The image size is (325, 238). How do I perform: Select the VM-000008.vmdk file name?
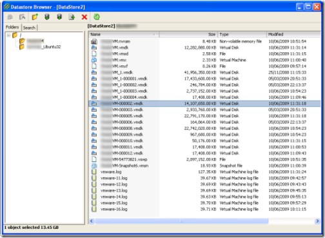click(122, 128)
